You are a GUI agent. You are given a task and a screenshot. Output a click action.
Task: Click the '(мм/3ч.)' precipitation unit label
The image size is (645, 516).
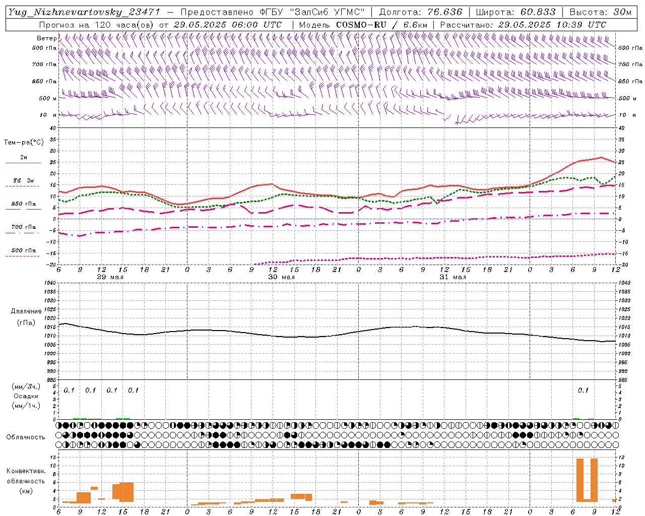click(26, 386)
